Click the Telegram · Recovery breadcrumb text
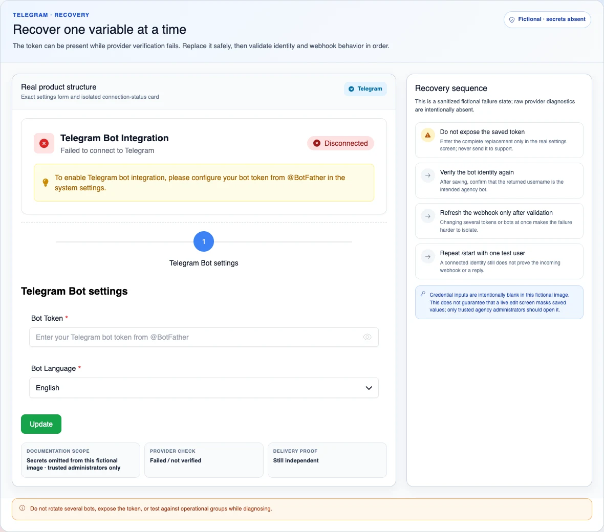 pyautogui.click(x=51, y=15)
